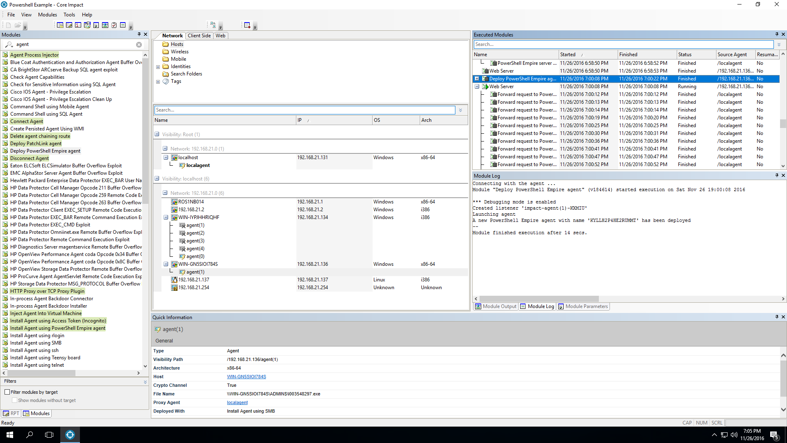Collapse the running Web Server module row
Screen dimensions: 787x443
[x=477, y=87]
